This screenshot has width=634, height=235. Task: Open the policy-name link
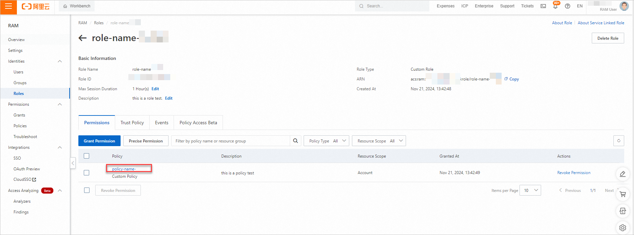tap(124, 169)
